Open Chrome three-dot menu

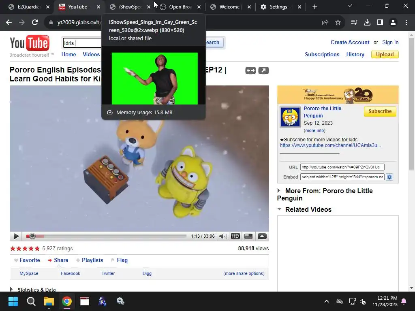tap(406, 23)
